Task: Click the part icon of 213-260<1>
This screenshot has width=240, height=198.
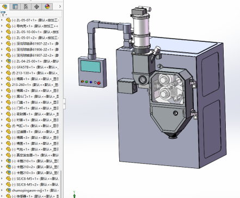Action: tap(8, 85)
